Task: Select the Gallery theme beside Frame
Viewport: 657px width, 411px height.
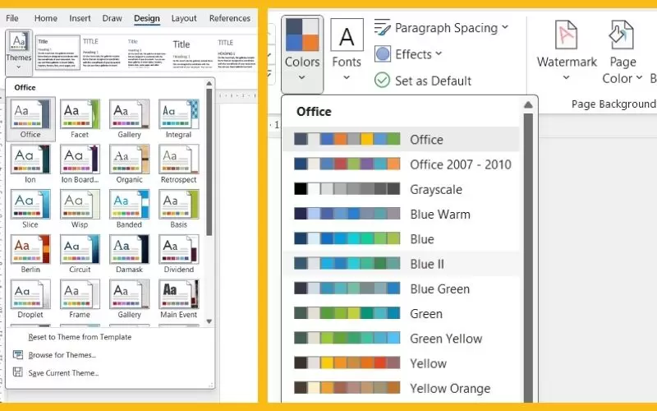Action: (x=129, y=298)
